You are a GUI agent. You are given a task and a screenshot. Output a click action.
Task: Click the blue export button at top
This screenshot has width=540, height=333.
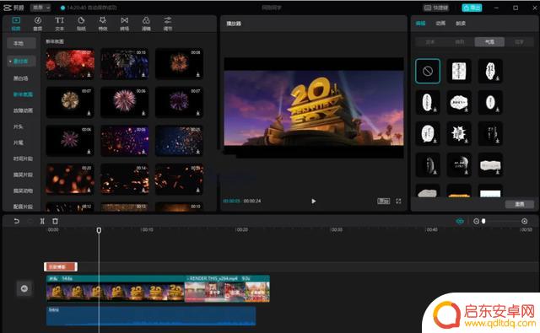coord(472,8)
